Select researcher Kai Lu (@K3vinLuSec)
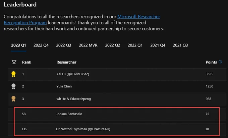228x138 pixels. coord(73,74)
